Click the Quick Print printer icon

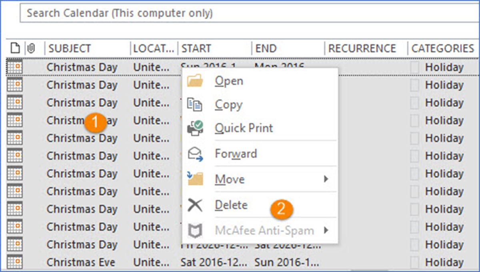195,128
